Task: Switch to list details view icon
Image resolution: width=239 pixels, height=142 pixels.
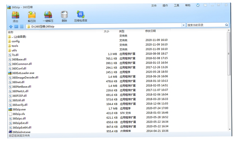Action: click(x=22, y=26)
